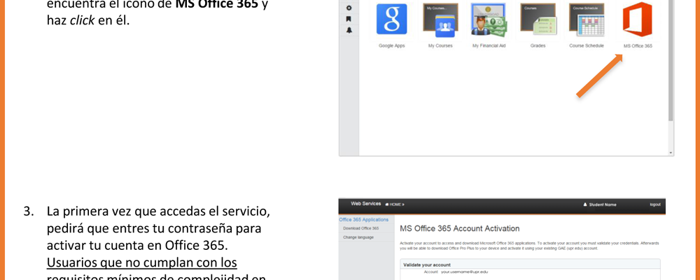Click the settings gear in portal sidebar

(349, 8)
